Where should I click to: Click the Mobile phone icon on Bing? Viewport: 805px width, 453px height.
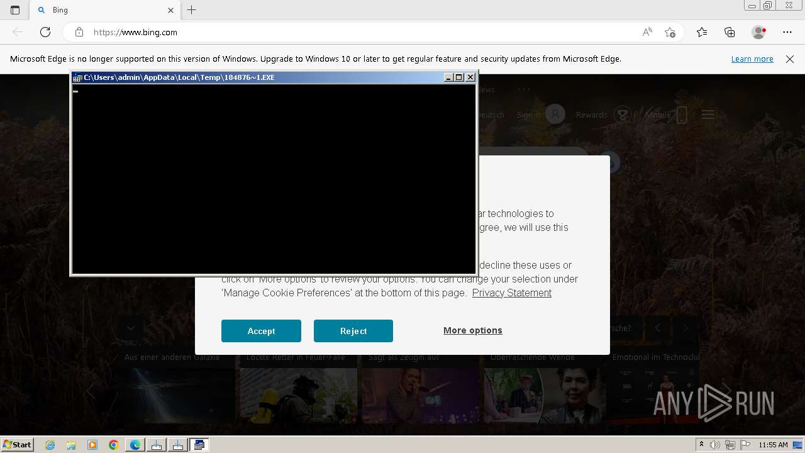pyautogui.click(x=682, y=115)
